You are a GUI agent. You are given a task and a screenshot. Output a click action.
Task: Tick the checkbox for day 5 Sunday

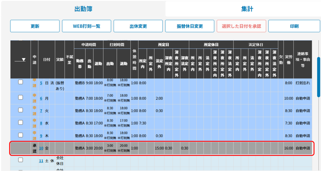(20, 82)
